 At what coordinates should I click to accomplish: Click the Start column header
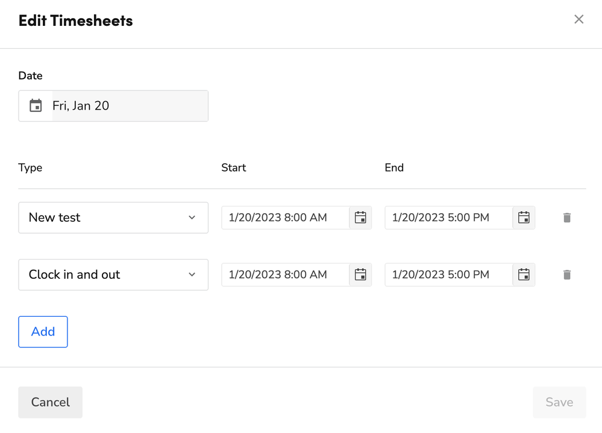(233, 167)
